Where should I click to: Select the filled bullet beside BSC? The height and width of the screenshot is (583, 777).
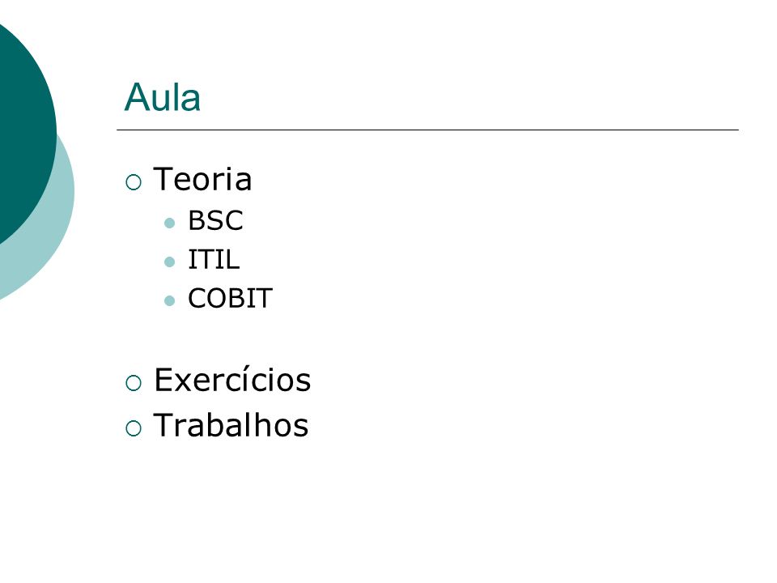click(x=169, y=223)
